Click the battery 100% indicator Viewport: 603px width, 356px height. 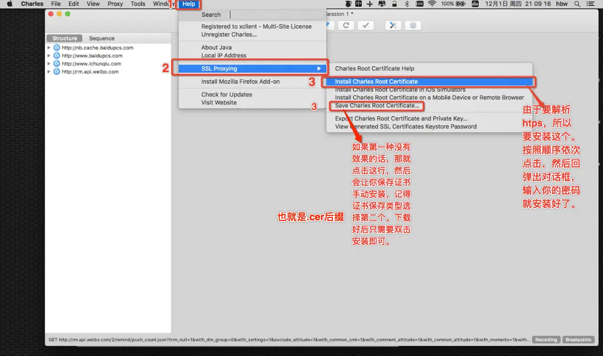pyautogui.click(x=454, y=4)
